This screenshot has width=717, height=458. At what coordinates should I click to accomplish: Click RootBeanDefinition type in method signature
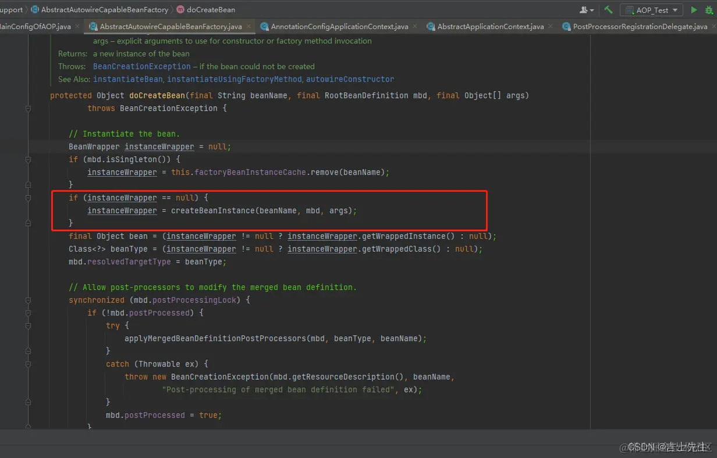(x=367, y=95)
